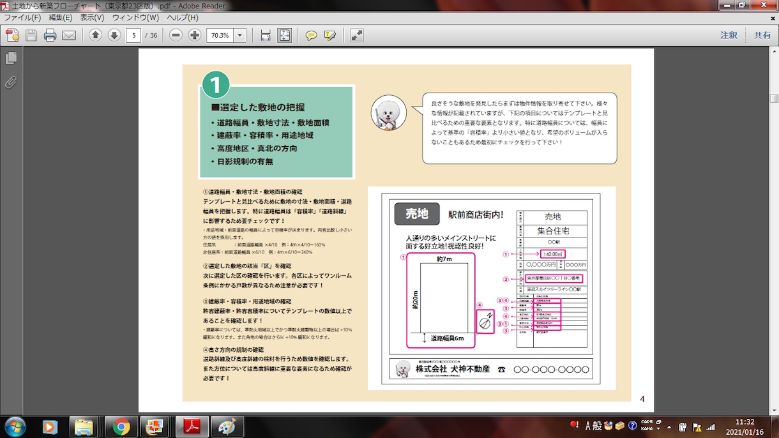Open the network signal tray icon
This screenshot has width=779, height=438.
point(711,427)
